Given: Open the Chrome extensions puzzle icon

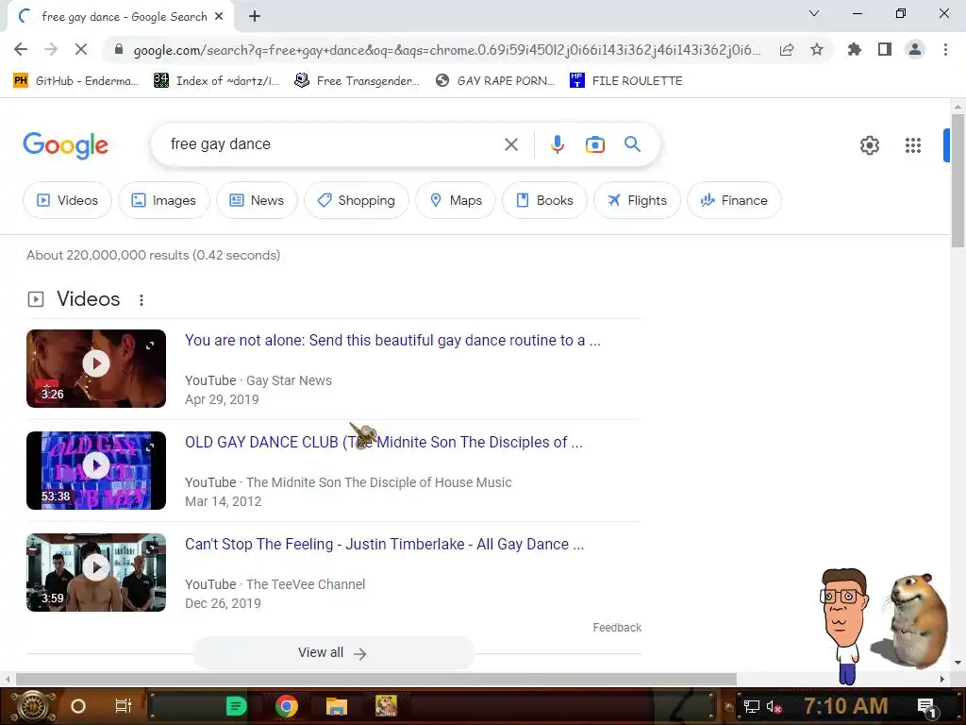Looking at the screenshot, I should (855, 49).
